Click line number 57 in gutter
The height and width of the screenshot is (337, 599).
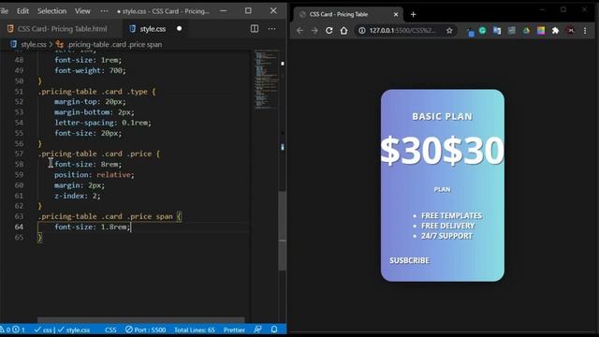point(19,154)
